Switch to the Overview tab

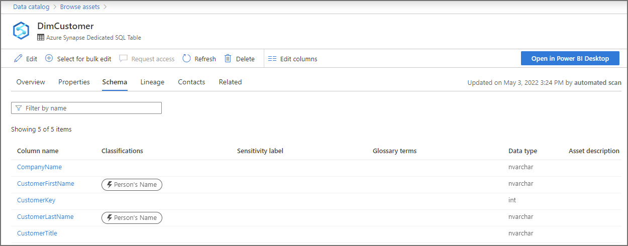coord(31,82)
